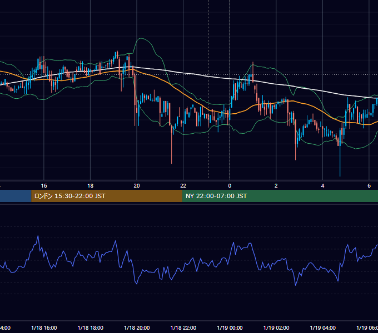Viewport: 378px width, 333px height.
Task: Click the 1/18 20:00 oscillator time label
Action: 137,328
